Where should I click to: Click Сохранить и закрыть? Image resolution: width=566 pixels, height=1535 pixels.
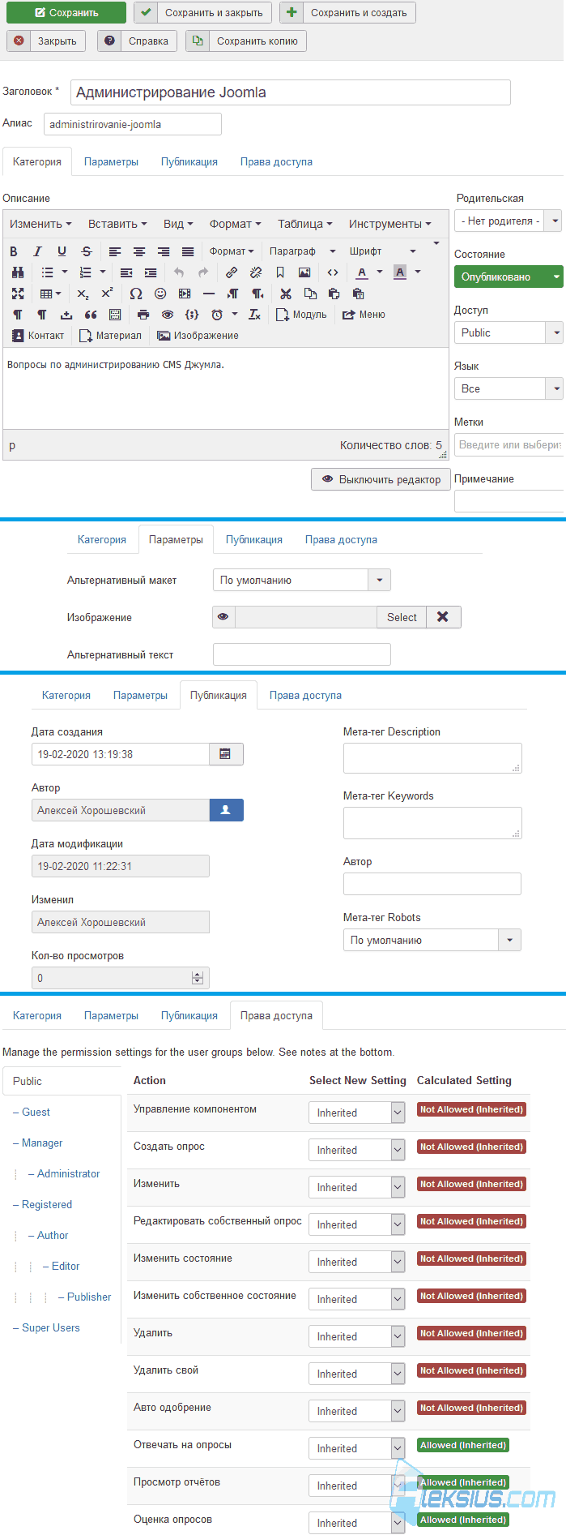[x=202, y=13]
